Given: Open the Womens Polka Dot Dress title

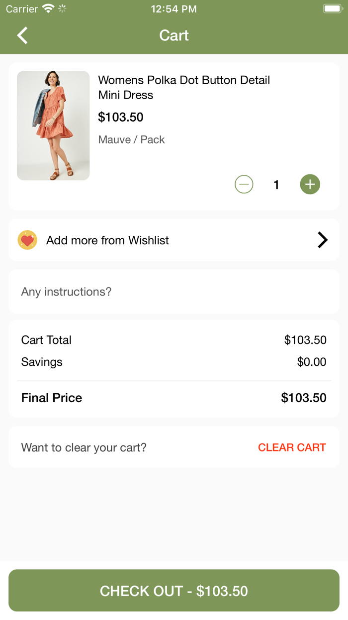Looking at the screenshot, I should click(x=184, y=87).
